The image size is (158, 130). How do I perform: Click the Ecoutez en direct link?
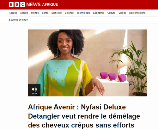[x=19, y=20]
